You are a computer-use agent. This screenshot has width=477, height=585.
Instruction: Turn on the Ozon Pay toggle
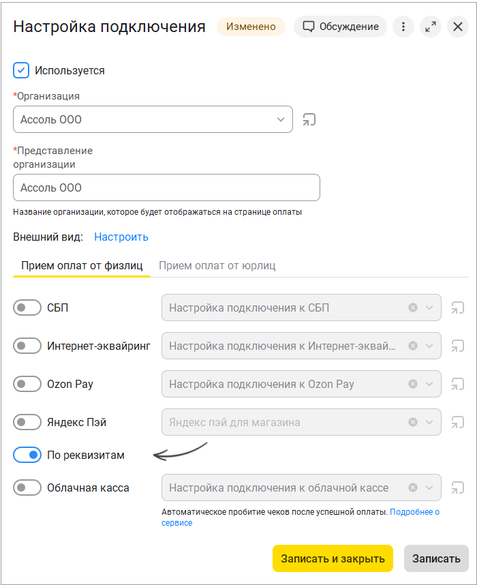pyautogui.click(x=27, y=384)
